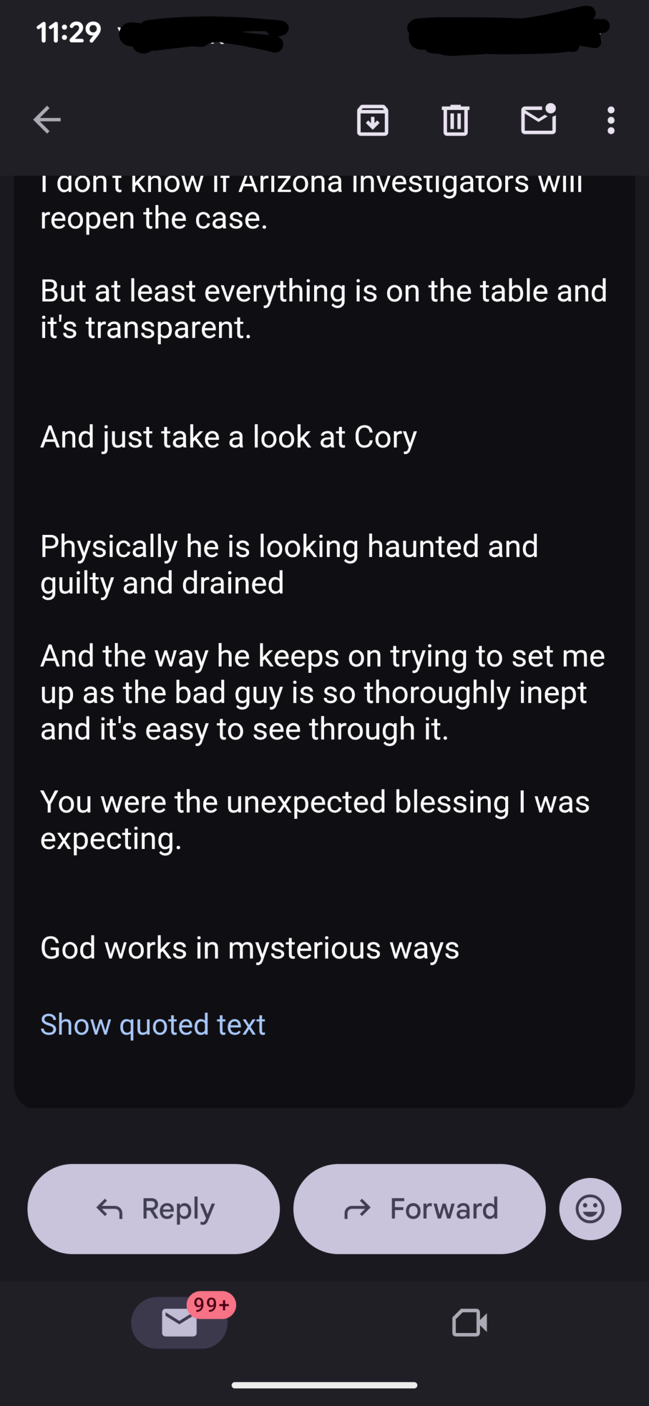Switch to the Meet video tab
The width and height of the screenshot is (649, 1406).
(469, 1323)
